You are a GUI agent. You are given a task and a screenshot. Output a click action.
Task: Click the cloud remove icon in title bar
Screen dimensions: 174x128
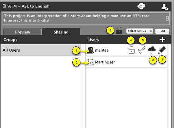[141, 6]
